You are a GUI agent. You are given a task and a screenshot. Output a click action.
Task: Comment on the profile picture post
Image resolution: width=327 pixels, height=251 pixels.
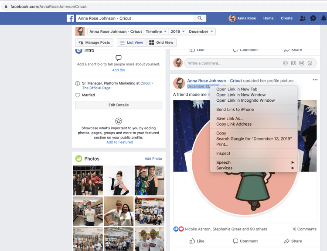(245, 241)
